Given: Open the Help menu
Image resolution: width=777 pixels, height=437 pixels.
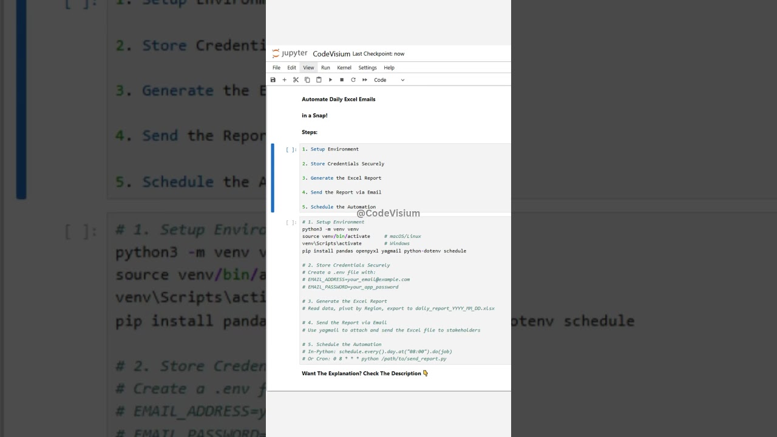Looking at the screenshot, I should point(389,68).
